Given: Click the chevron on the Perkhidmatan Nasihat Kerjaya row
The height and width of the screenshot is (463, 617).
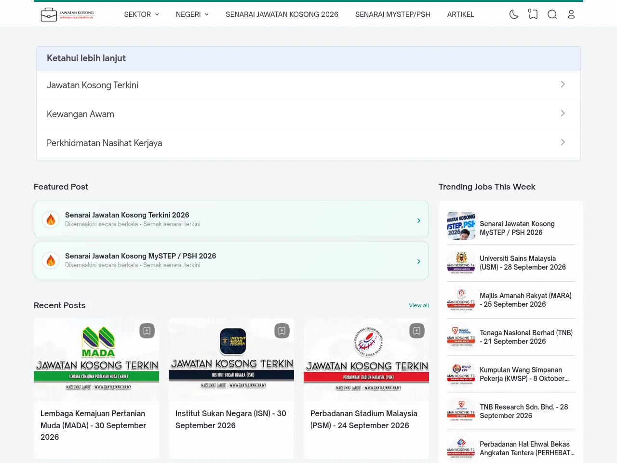Looking at the screenshot, I should [x=563, y=142].
